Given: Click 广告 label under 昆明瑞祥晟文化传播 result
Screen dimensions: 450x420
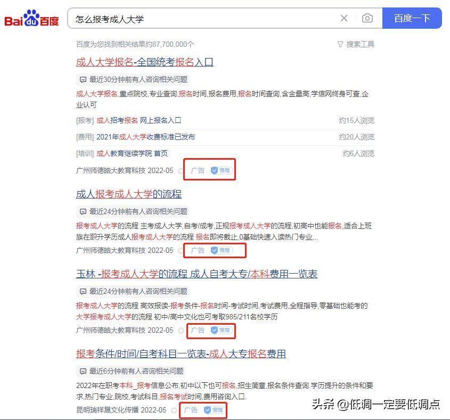Looking at the screenshot, I should 191,410.
